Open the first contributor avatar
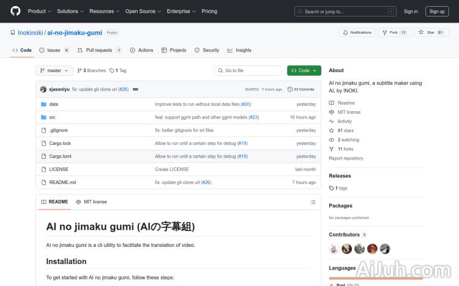 [x=334, y=249]
